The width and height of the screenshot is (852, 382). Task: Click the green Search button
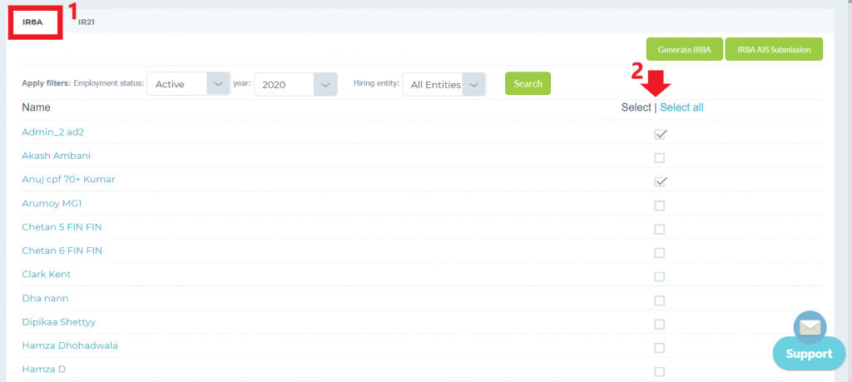click(x=528, y=83)
